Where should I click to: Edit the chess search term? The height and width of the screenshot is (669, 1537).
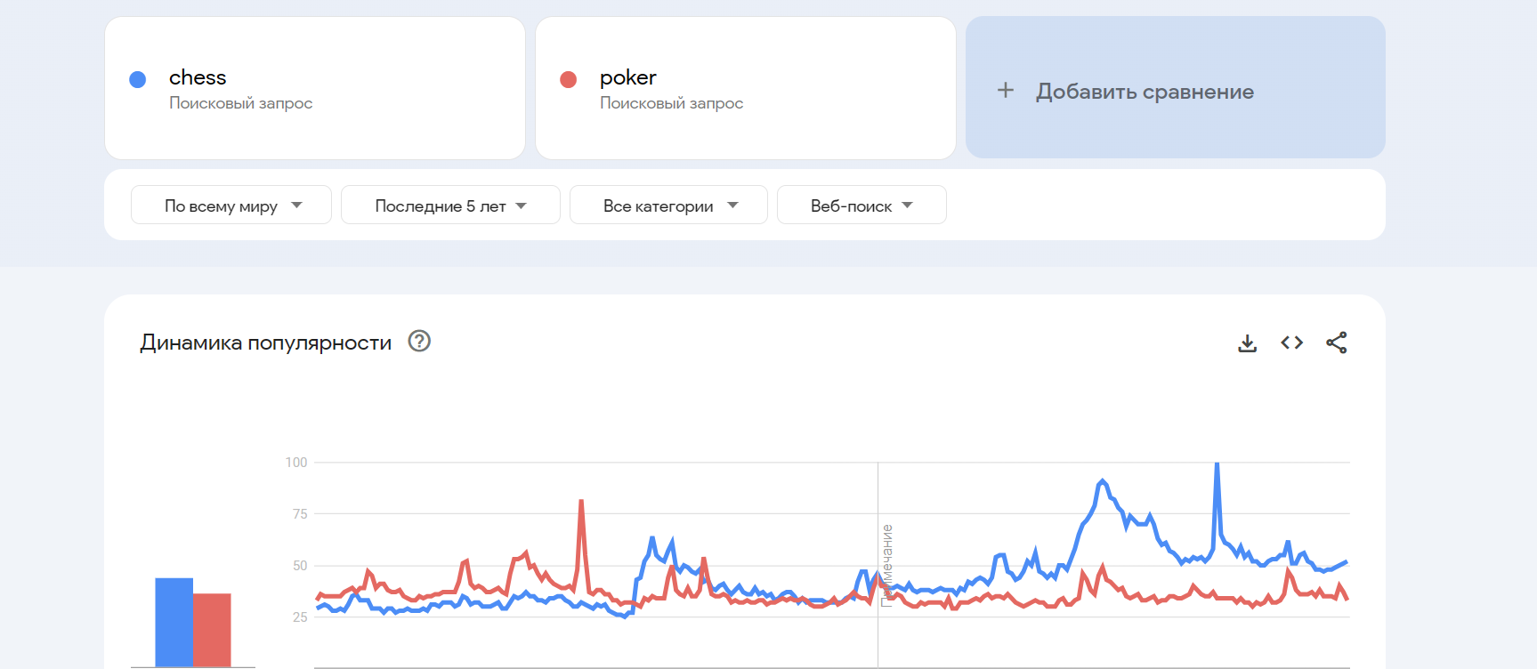click(198, 78)
